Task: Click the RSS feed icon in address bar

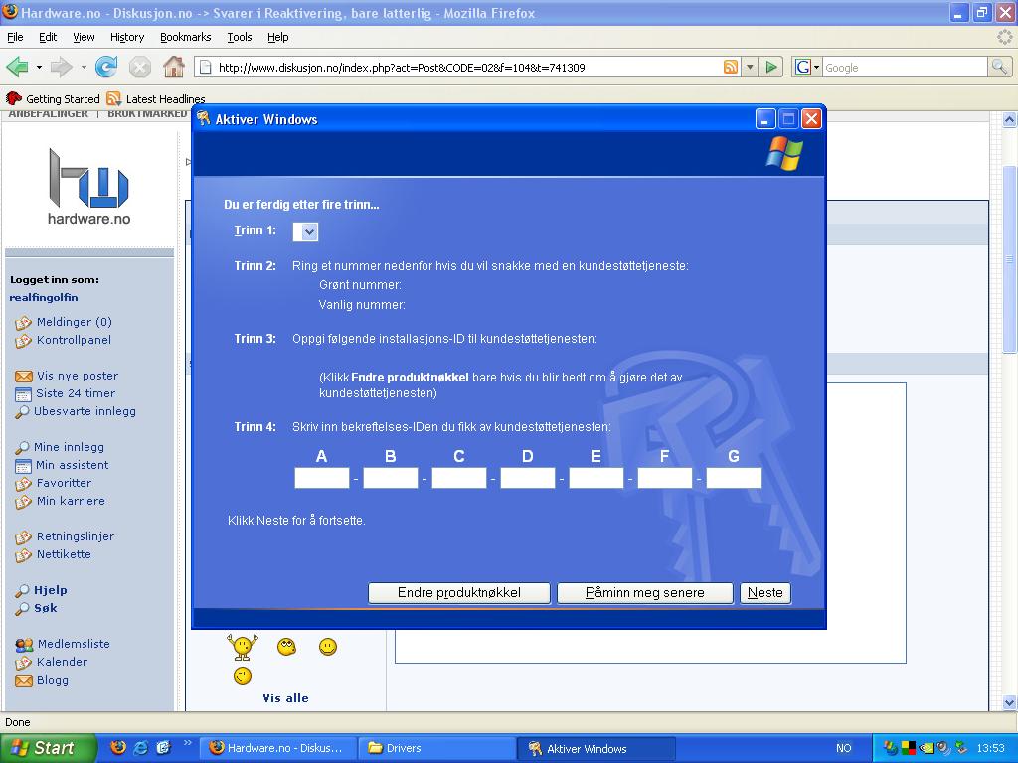Action: (x=731, y=67)
